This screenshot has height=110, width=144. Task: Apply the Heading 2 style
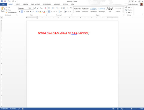click(102, 10)
